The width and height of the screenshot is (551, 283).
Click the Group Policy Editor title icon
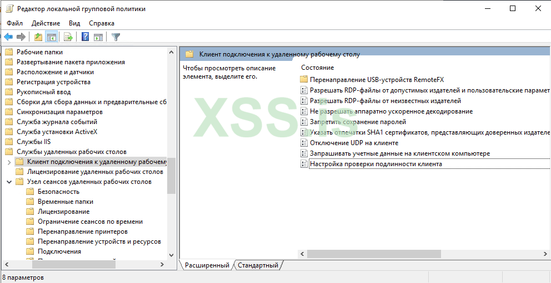point(10,9)
